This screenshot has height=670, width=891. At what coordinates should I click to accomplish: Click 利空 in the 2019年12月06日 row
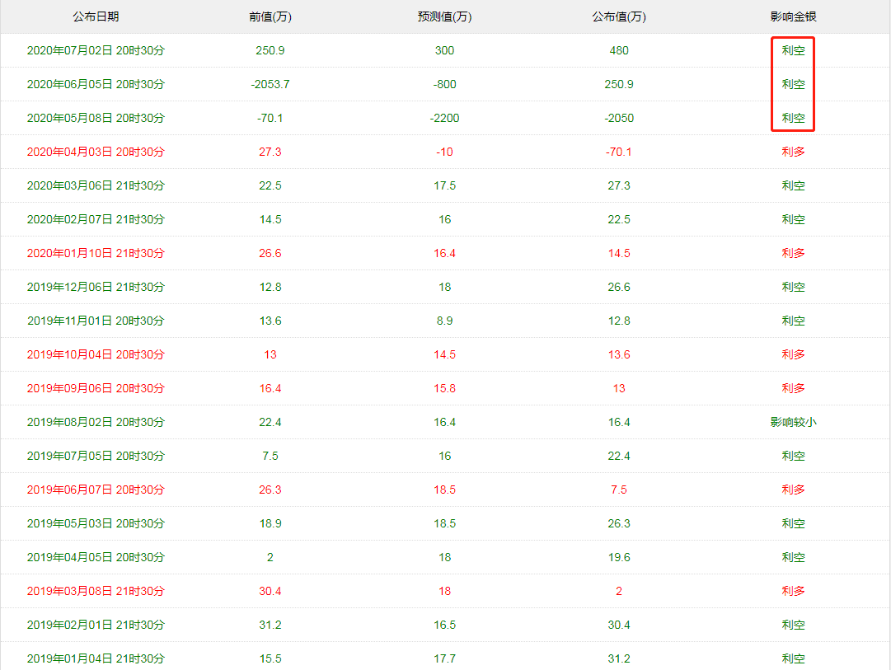point(793,287)
